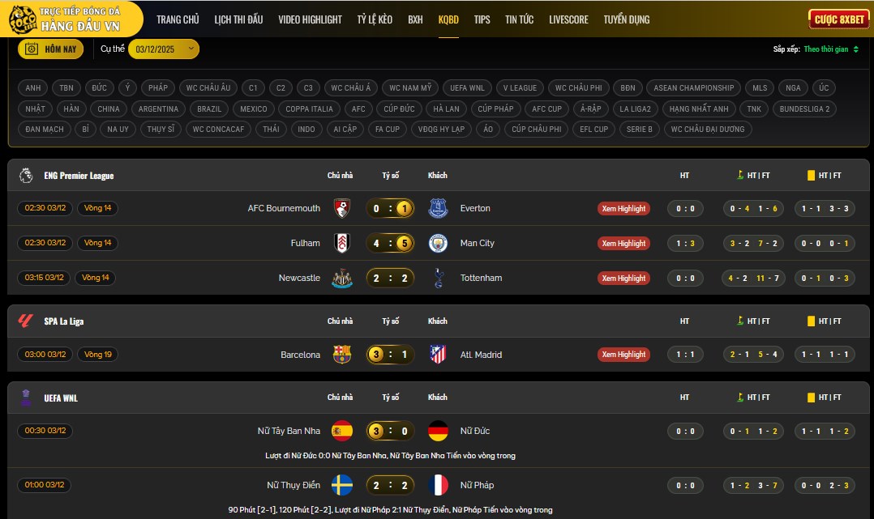Open the date dropdown showing 03/12/2025

pos(163,49)
